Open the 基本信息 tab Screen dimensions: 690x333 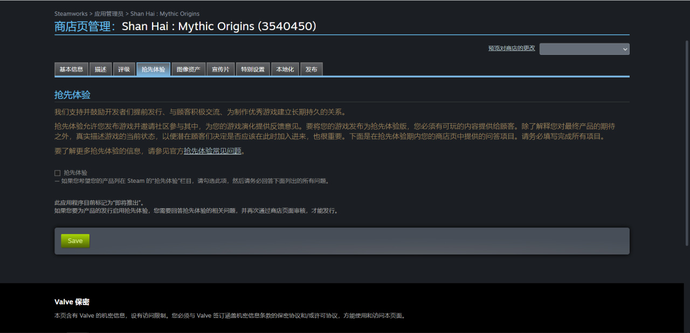pos(71,69)
